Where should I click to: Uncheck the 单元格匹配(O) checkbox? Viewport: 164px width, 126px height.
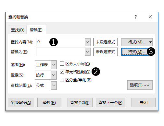click(62, 72)
